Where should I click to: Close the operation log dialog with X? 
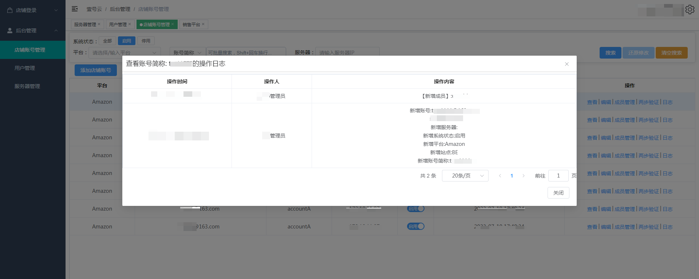[x=567, y=64]
